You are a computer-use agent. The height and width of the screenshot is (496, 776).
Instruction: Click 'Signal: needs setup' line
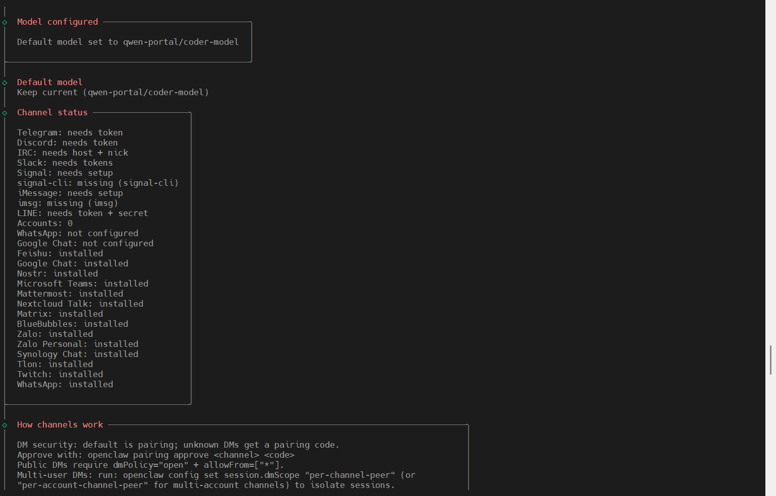click(x=65, y=173)
